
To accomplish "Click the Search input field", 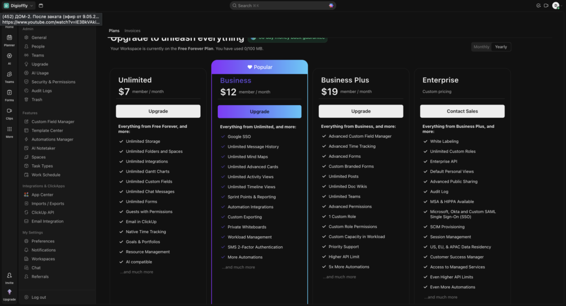I will [283, 6].
